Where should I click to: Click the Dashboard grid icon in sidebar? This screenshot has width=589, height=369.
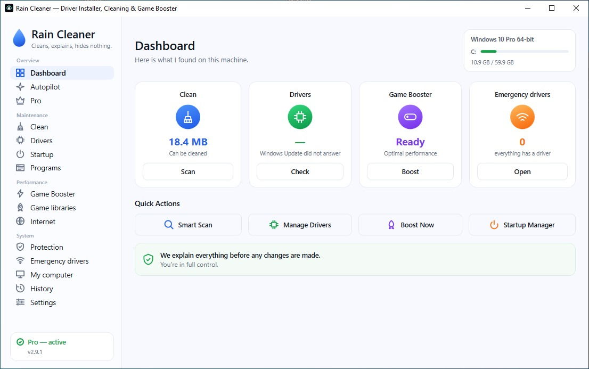[20, 73]
